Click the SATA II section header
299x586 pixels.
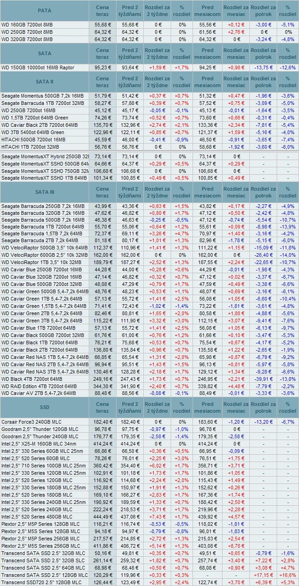45,82
